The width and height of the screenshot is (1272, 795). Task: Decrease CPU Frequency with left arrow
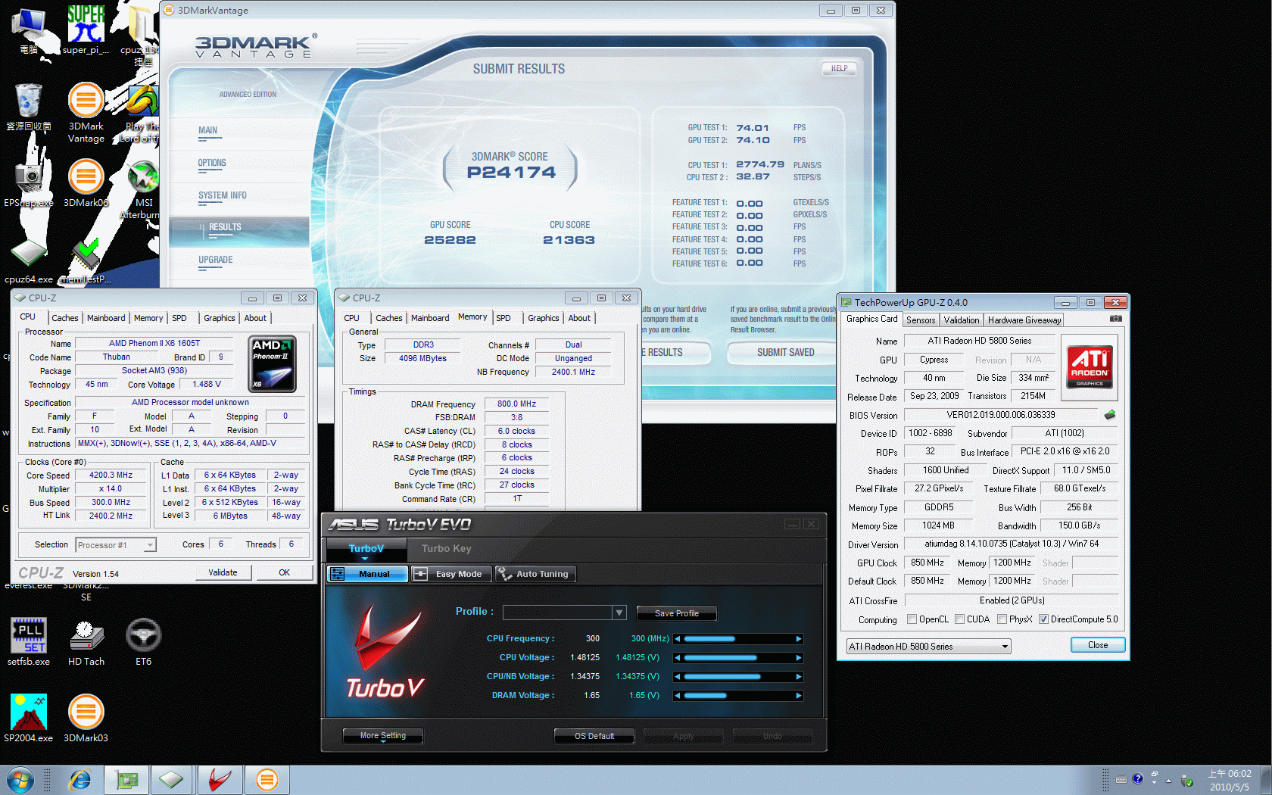click(677, 639)
